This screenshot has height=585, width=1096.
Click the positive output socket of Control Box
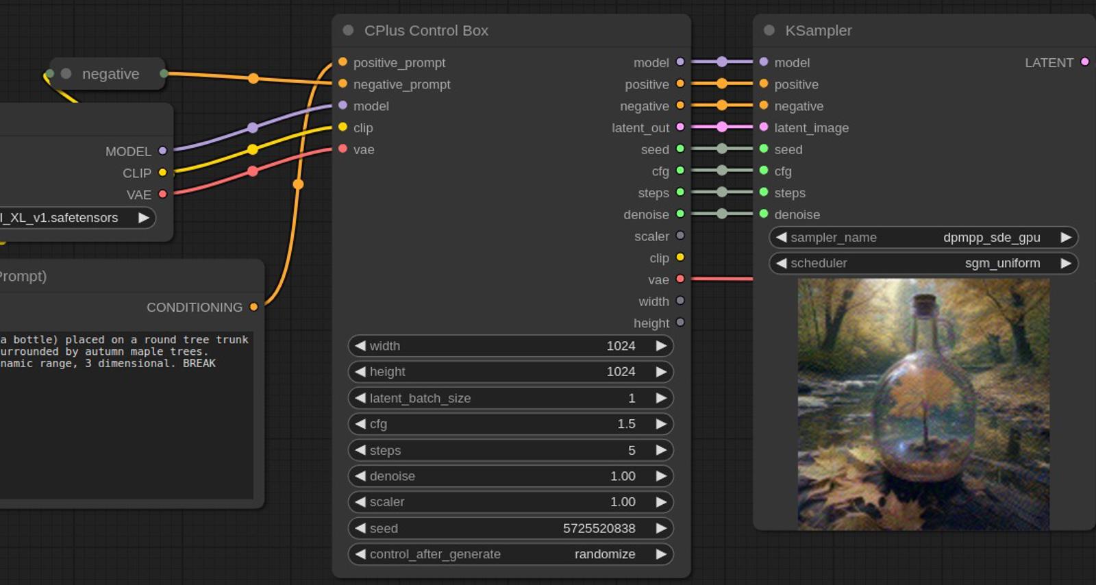click(680, 84)
